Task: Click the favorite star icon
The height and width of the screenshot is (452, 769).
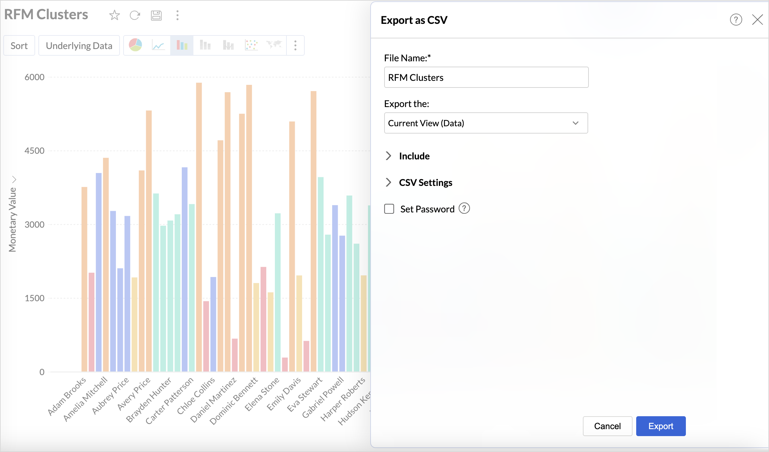Action: tap(114, 15)
